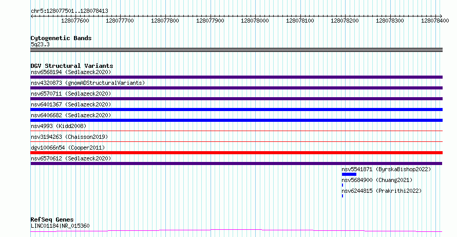Image resolution: width=457 pixels, height=237 pixels.
Task: Click the thin red line for nsv3194263
Action: click(x=236, y=142)
